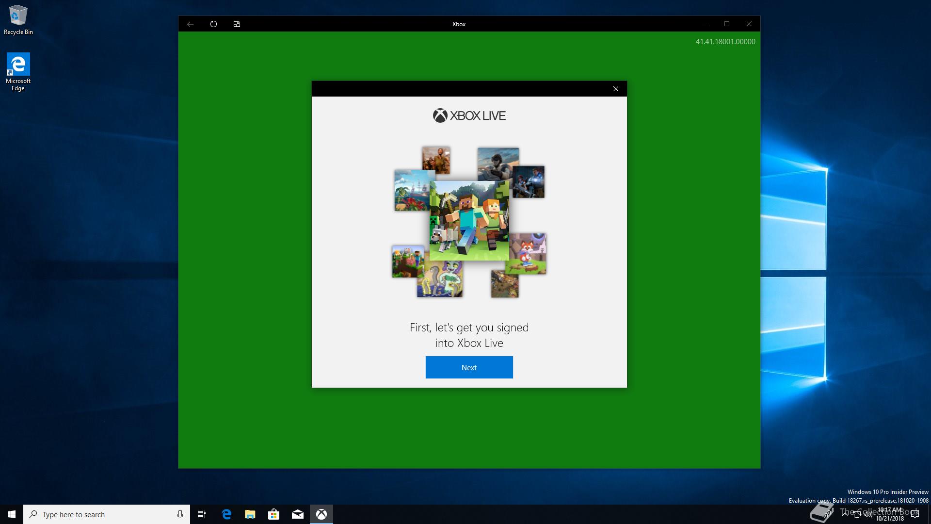Click the armored soldier game thumbnail
The image size is (931, 524).
498,164
